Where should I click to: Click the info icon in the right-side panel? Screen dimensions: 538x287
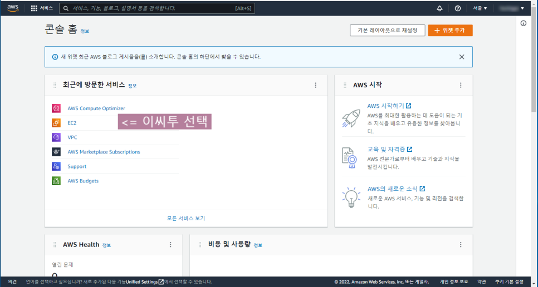click(524, 23)
